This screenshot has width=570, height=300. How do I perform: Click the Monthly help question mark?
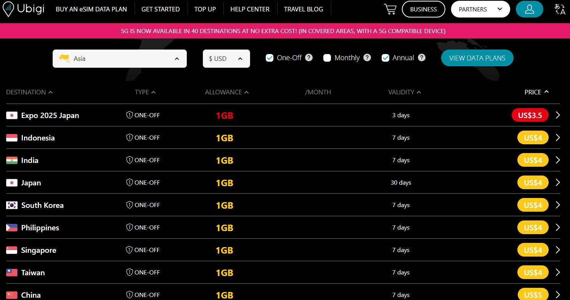(x=367, y=57)
